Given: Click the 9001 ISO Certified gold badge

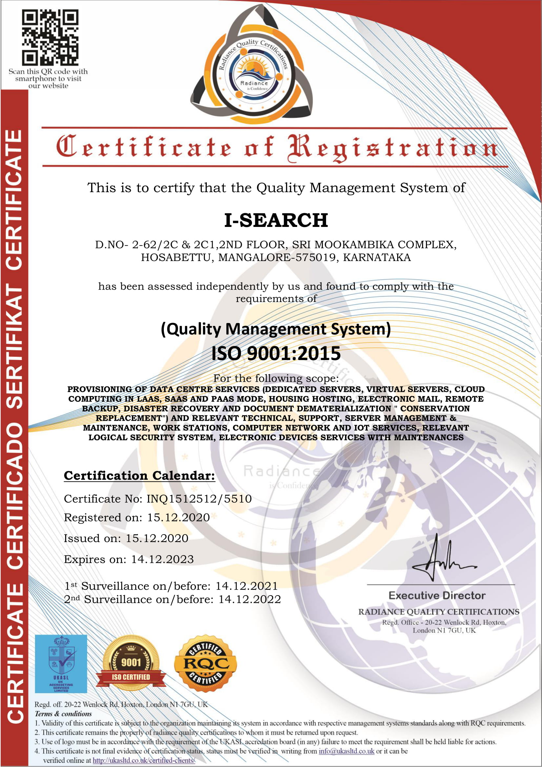Looking at the screenshot, I should [131, 663].
